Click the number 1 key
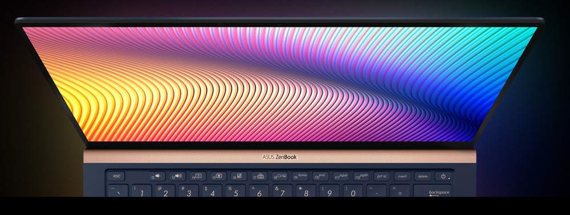The height and width of the screenshot is (215, 570). (x=141, y=191)
